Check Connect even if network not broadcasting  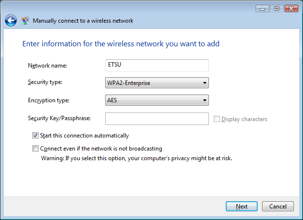35,149
